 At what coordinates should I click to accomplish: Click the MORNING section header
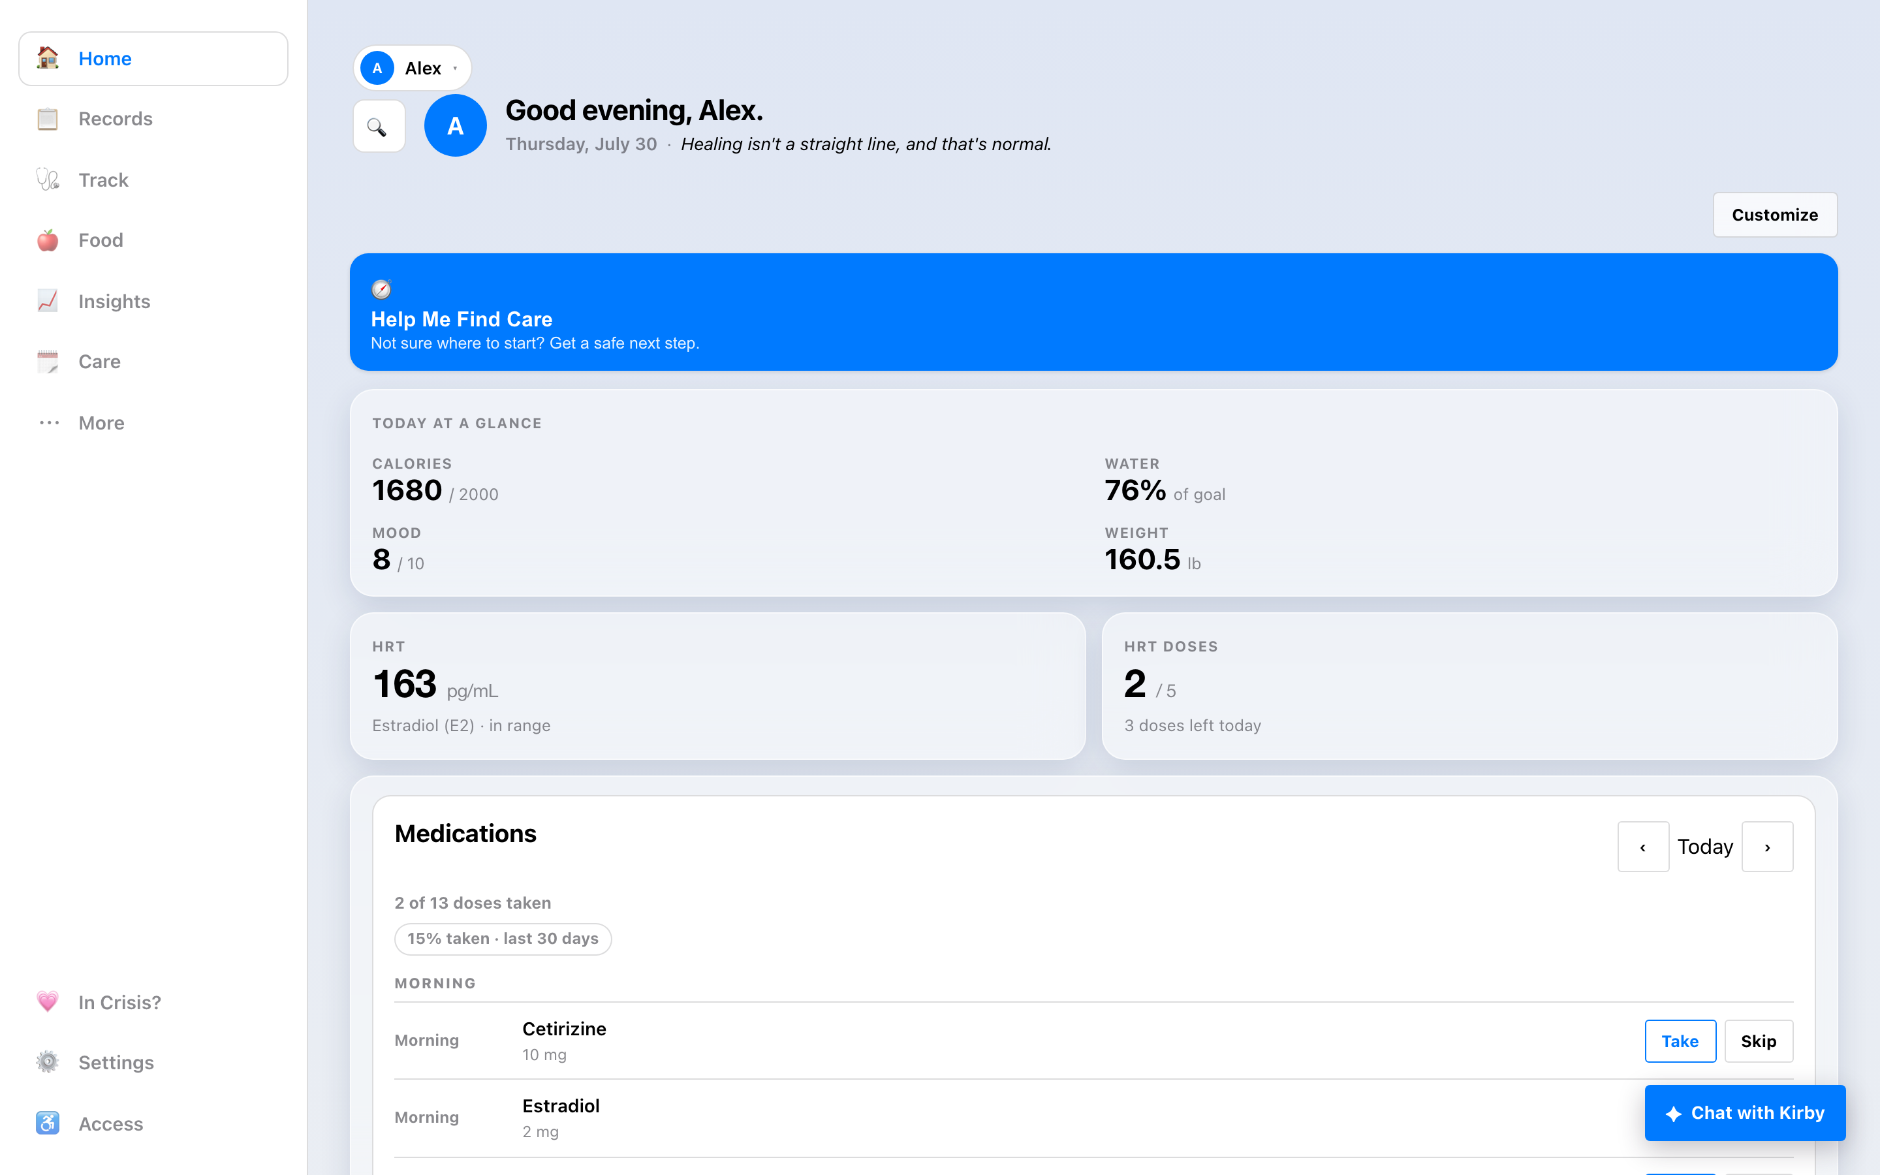click(x=435, y=983)
